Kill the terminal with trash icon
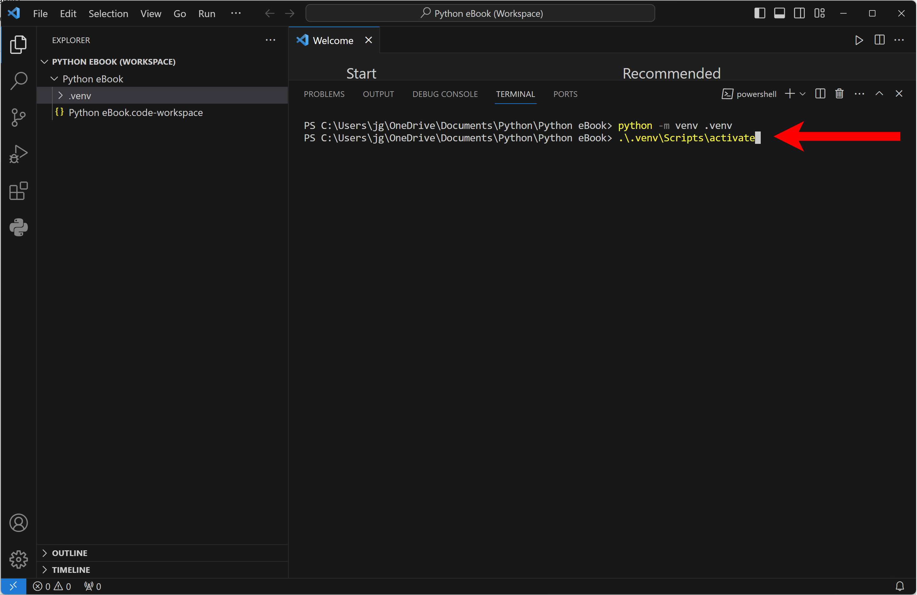 click(x=839, y=93)
